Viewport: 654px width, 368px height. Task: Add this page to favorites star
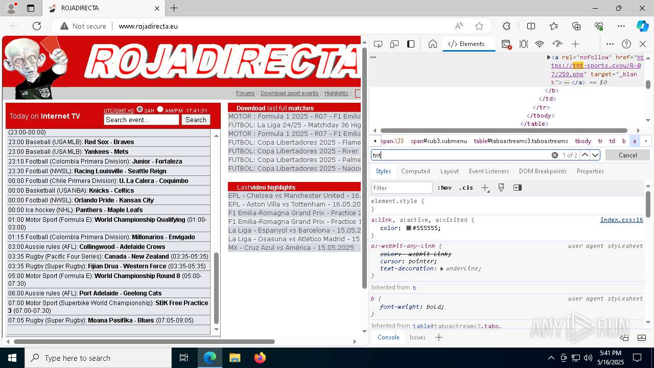tap(479, 26)
